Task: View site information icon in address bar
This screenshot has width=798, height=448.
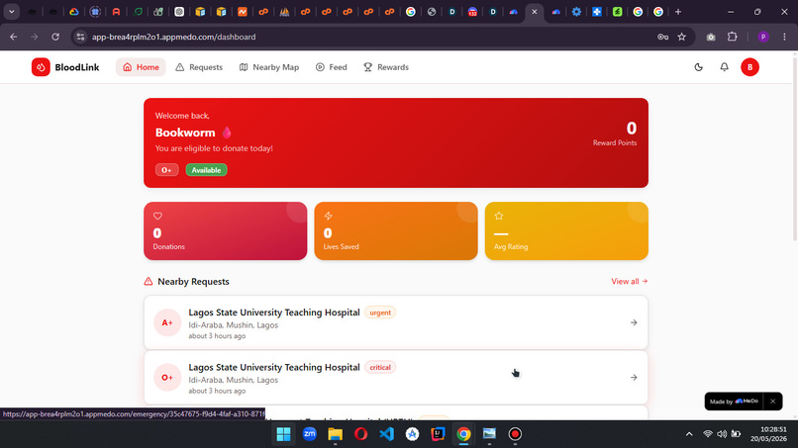Action: [x=80, y=37]
